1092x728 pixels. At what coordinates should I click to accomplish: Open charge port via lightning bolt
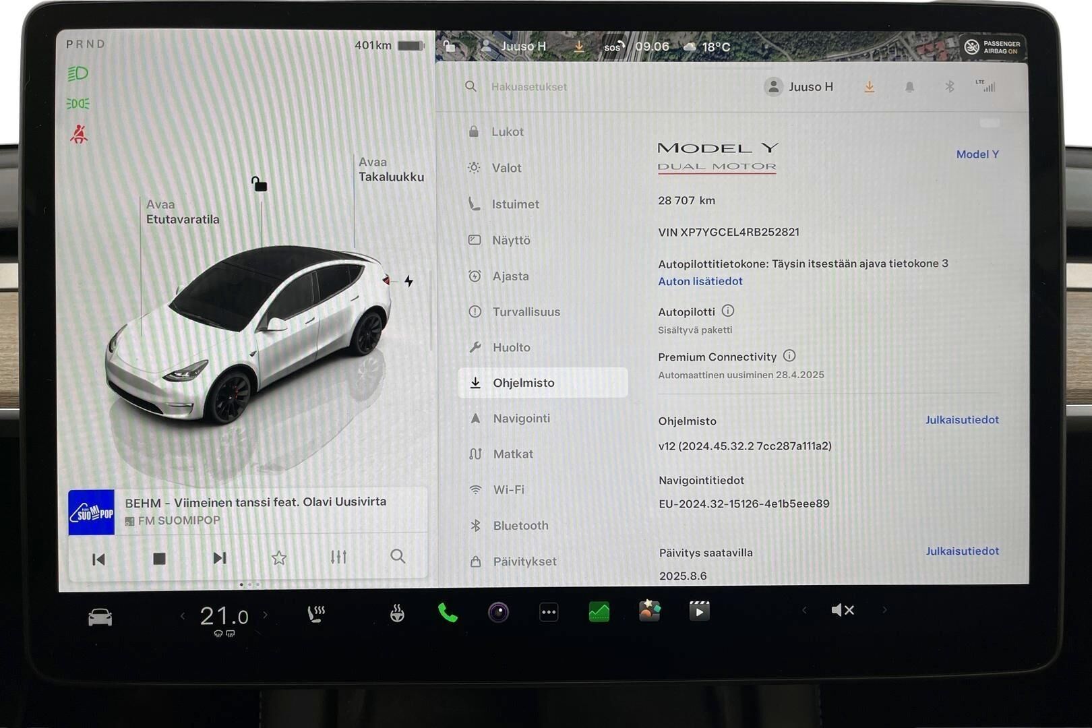tap(408, 281)
